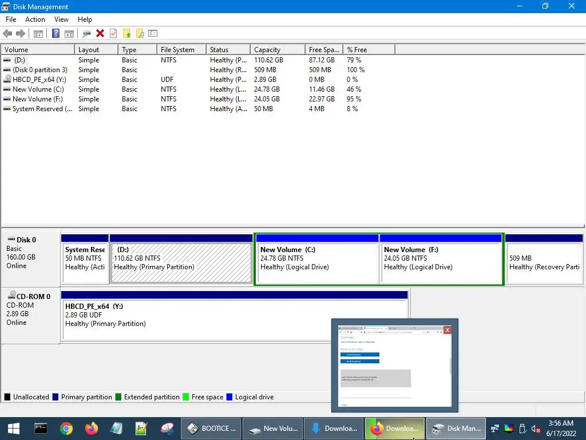Open the Snipping Tool taskbar icon
The height and width of the screenshot is (440, 586).
point(168,429)
